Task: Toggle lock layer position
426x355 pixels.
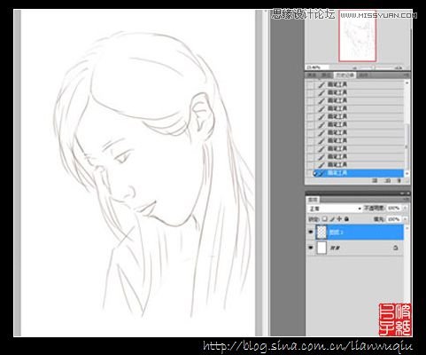Action: pyautogui.click(x=339, y=219)
